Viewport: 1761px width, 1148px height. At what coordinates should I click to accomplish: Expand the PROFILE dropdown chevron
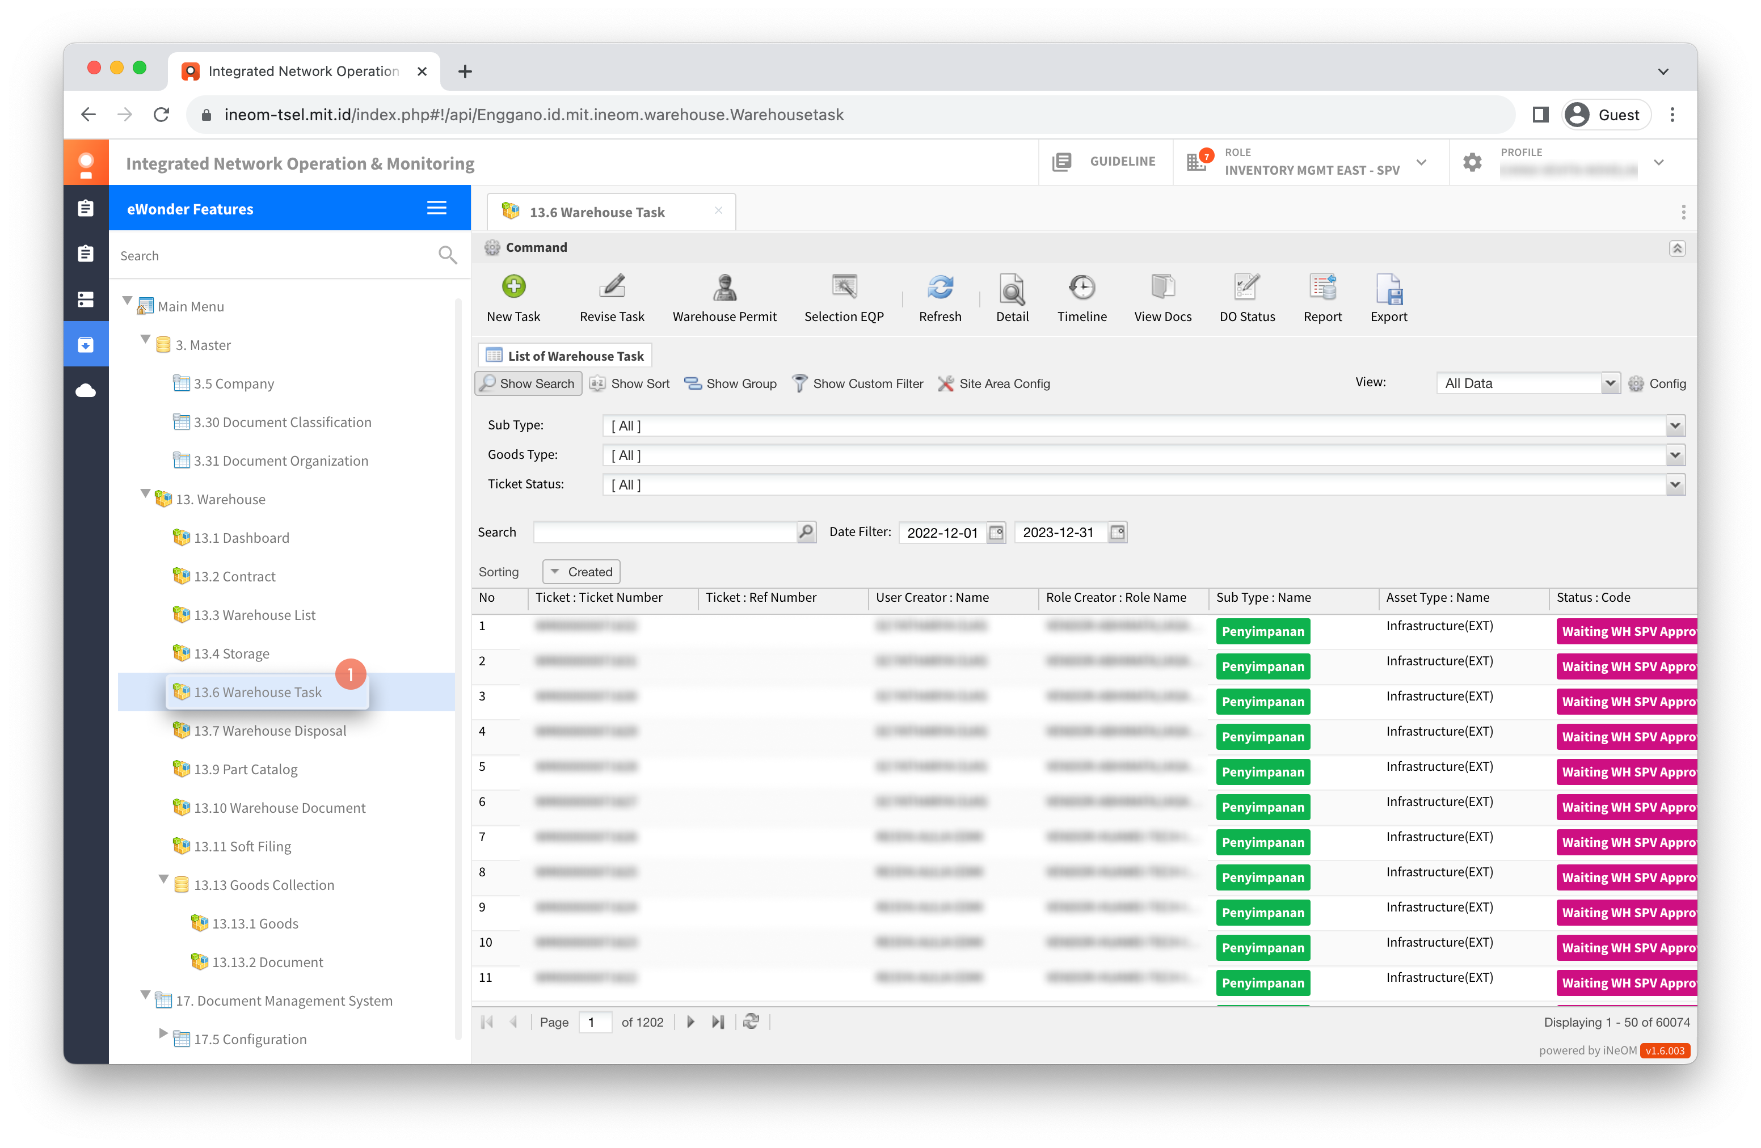pos(1659,163)
